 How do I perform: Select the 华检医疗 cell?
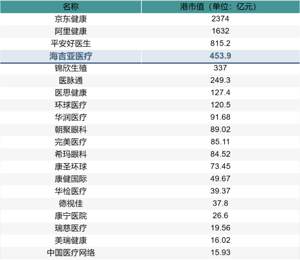71,191
